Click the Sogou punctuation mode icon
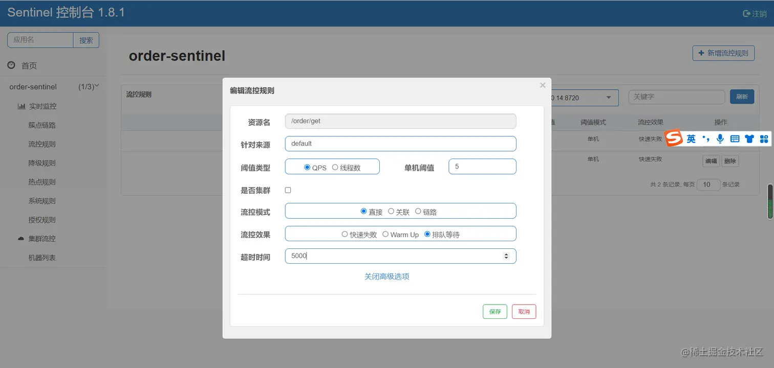Viewport: 774px width, 368px height. [x=706, y=139]
